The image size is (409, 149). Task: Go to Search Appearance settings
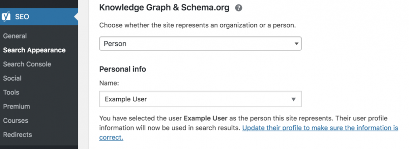(34, 50)
